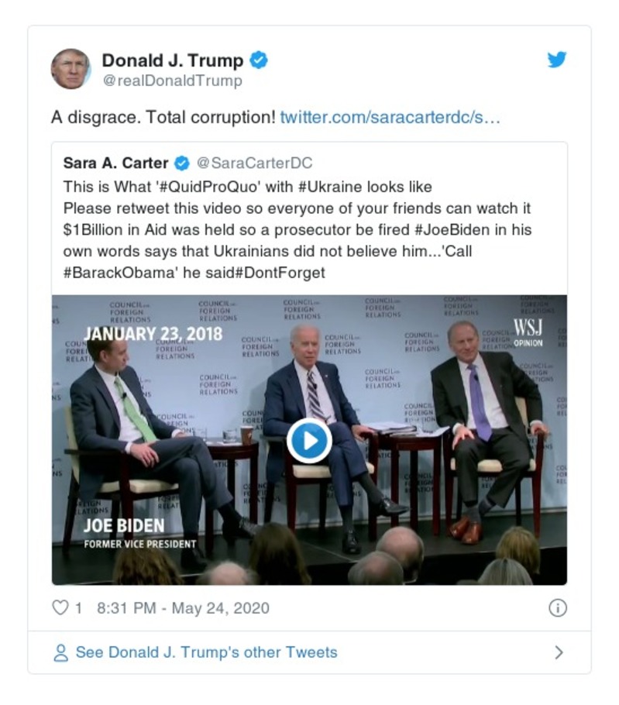Click the info icon on the tweet
This screenshot has height=705, width=619.
click(x=559, y=608)
